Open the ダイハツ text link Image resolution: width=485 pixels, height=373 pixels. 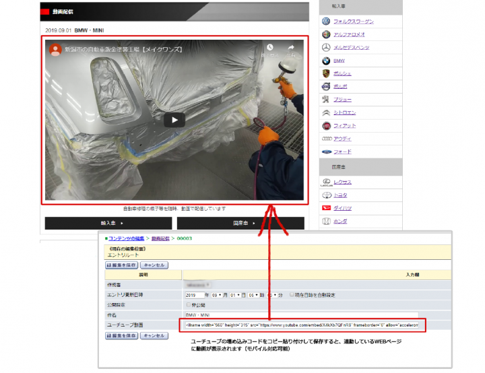342,208
